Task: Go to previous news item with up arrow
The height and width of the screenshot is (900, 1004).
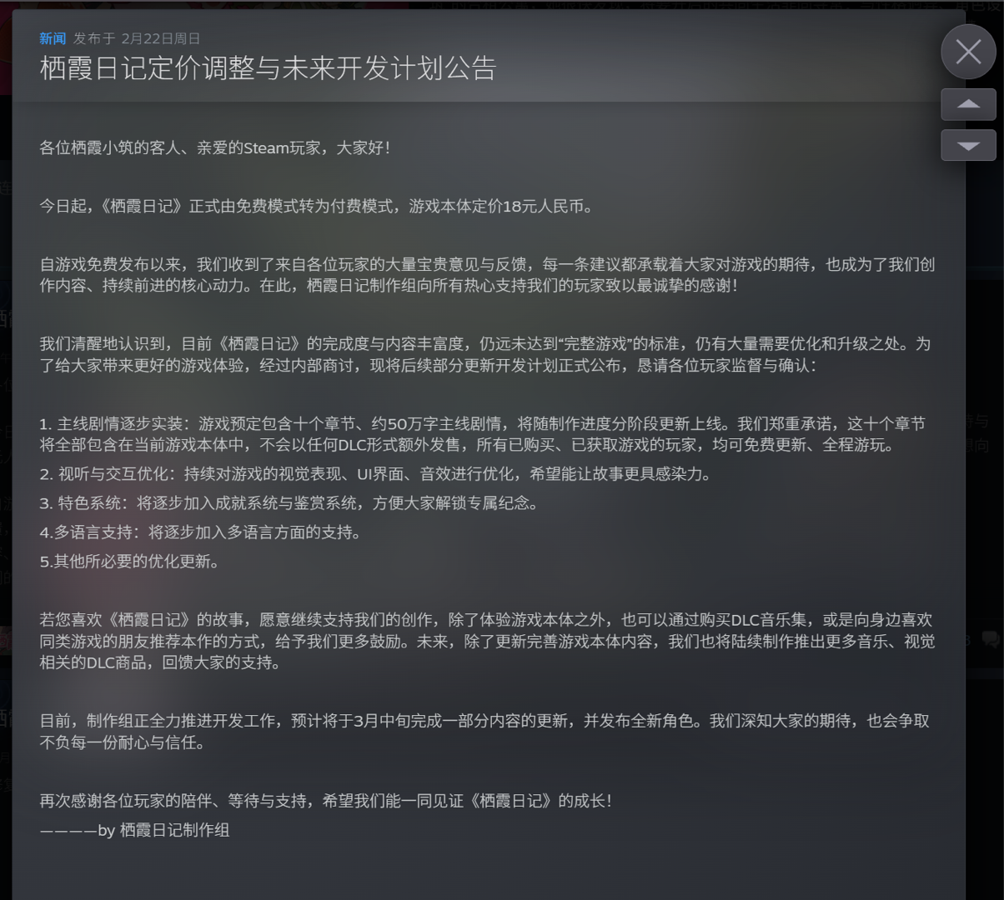Action: pyautogui.click(x=968, y=104)
